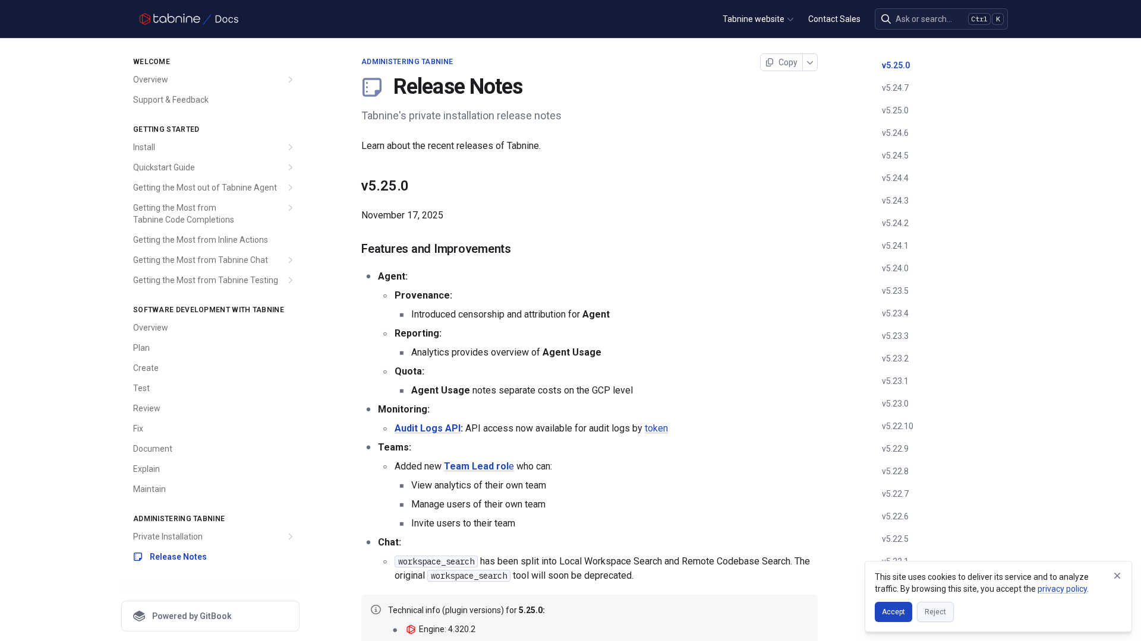This screenshot has width=1141, height=641.
Task: Reject the cookies
Action: 935,612
